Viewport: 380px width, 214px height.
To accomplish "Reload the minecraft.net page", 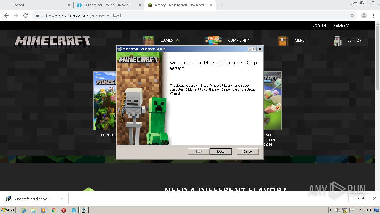I will click(x=26, y=15).
